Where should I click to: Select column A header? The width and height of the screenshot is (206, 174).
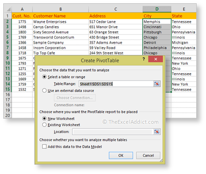point(22,9)
